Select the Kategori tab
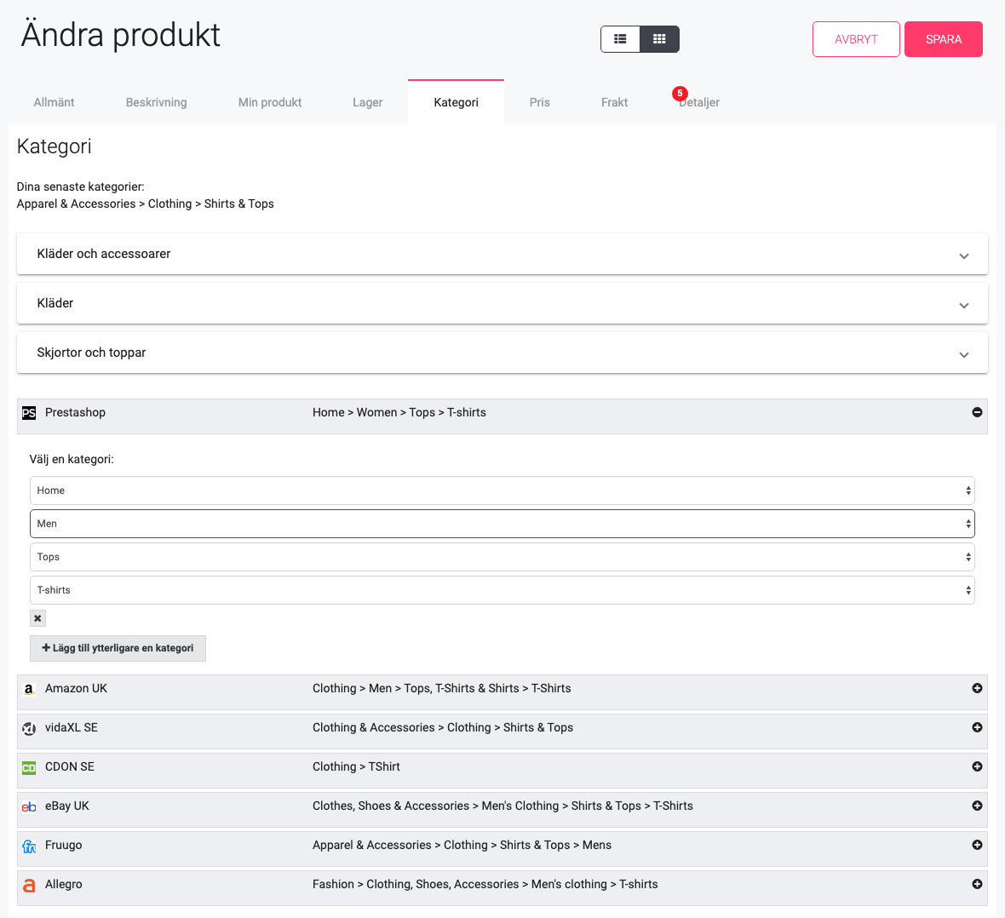Screen dimensions: 1005x918 456,102
